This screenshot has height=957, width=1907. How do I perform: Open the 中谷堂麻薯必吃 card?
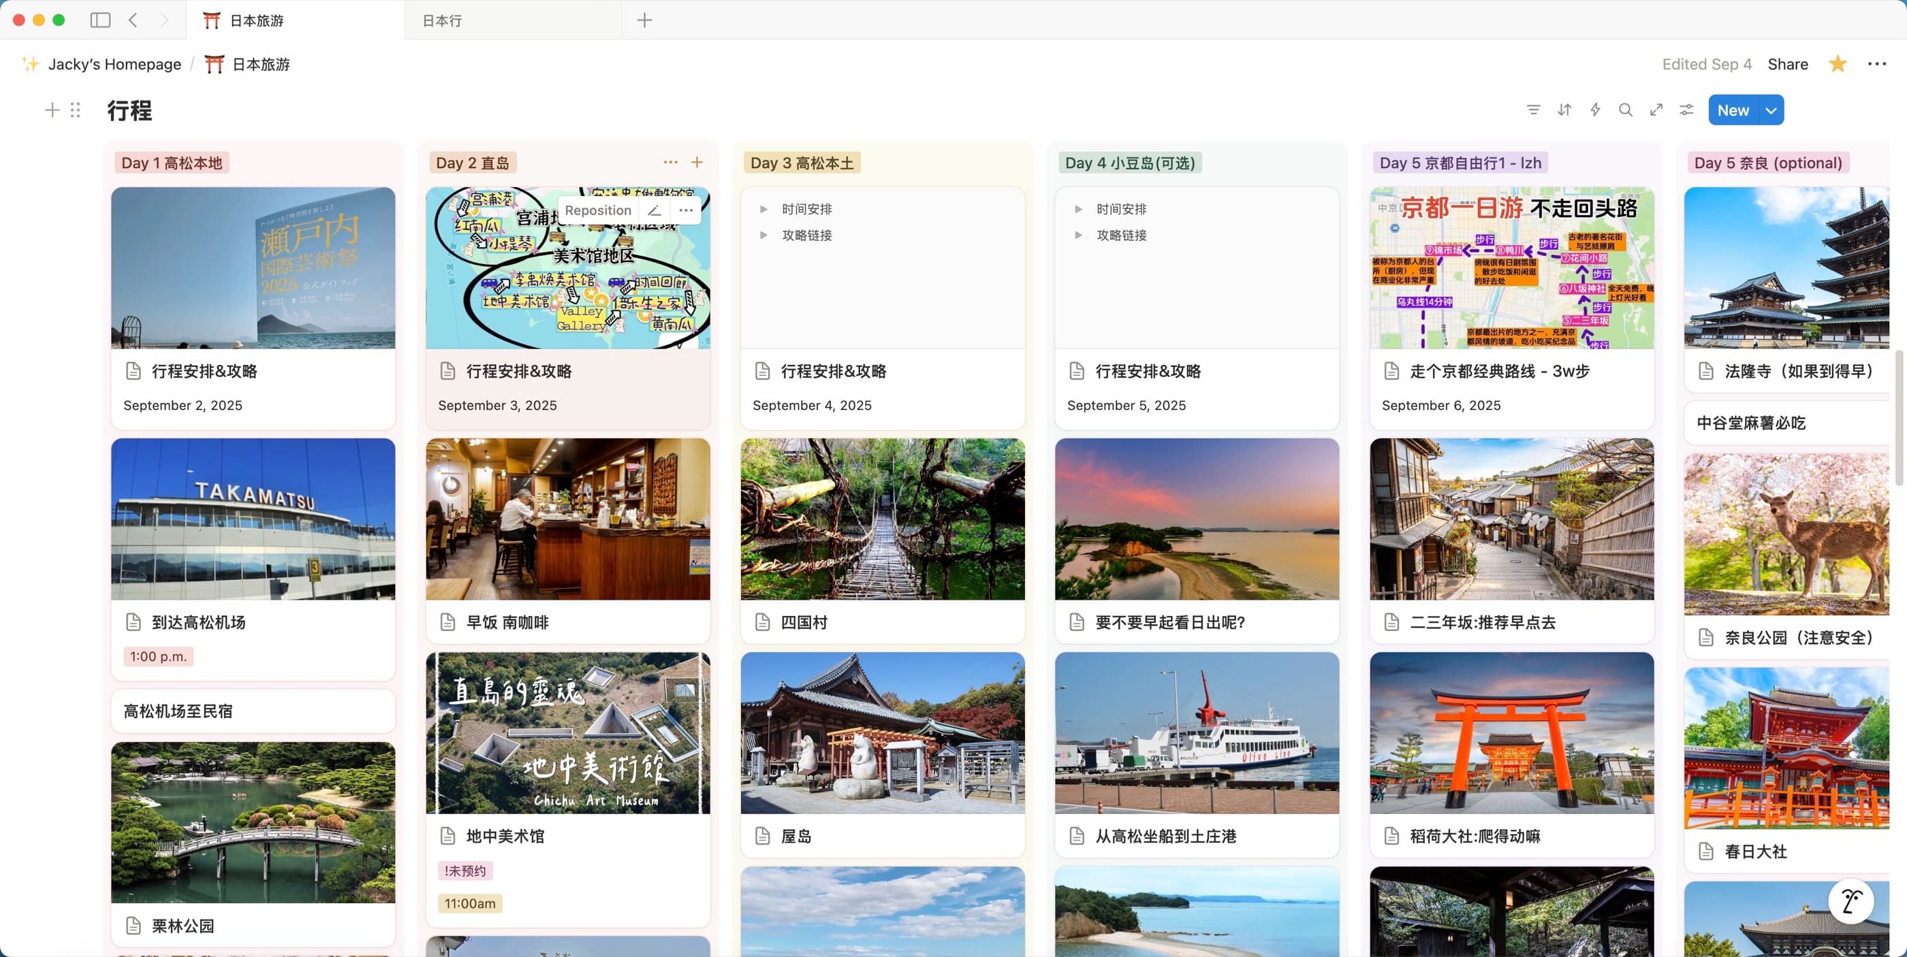pos(1786,422)
